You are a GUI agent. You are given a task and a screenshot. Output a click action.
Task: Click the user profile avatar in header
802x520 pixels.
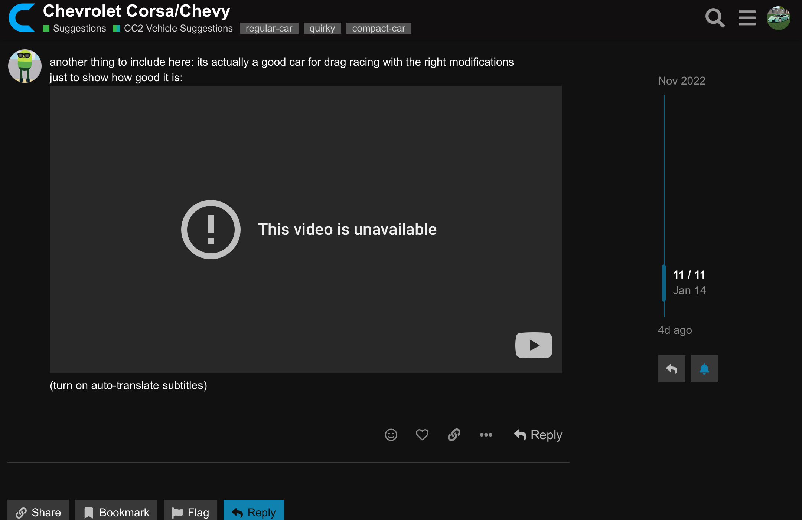tap(778, 18)
